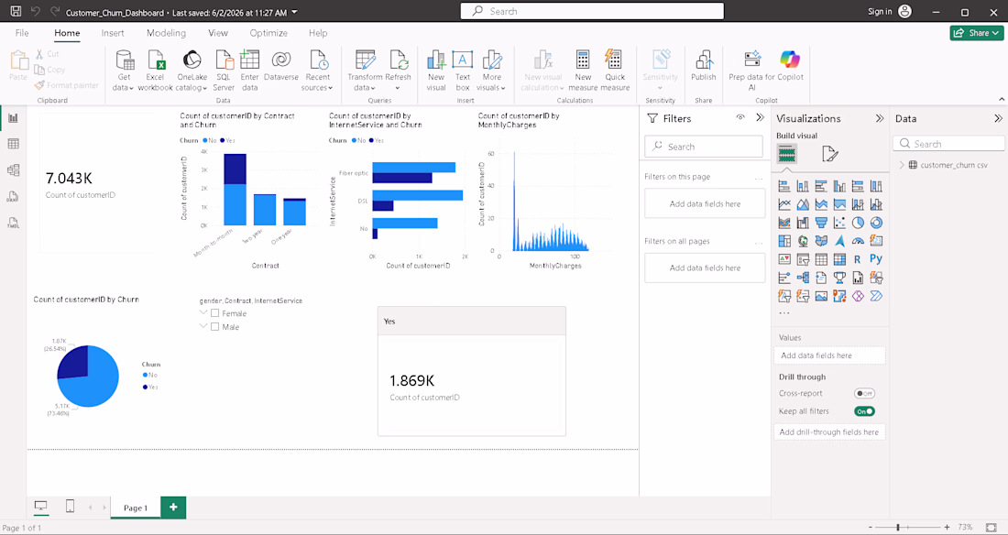Collapse the Visualizations pane

pyautogui.click(x=880, y=118)
